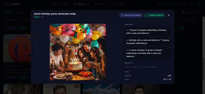Click Detect button on Sharp keeper card
Screen dimensions: 205x94
pos(22,28)
